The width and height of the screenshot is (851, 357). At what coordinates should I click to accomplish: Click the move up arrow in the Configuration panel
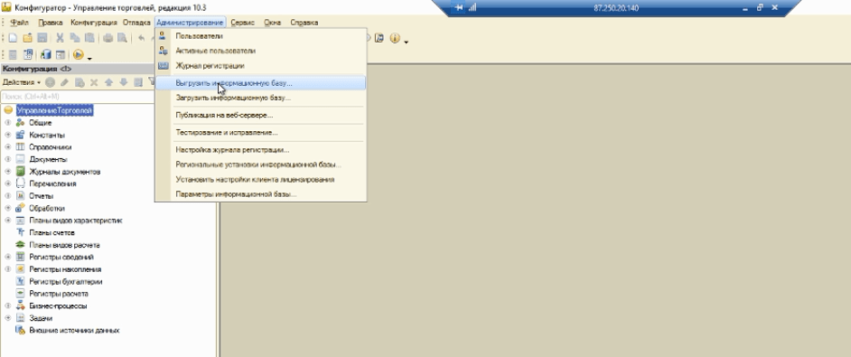click(x=108, y=82)
